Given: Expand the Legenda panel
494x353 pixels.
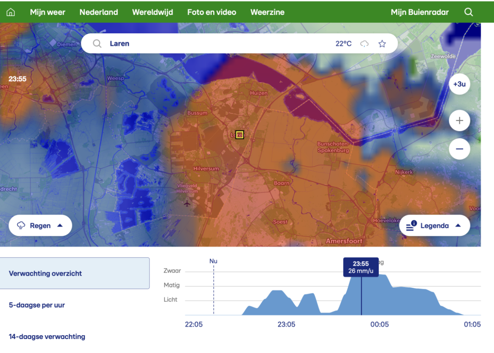Looking at the screenshot, I should [434, 225].
